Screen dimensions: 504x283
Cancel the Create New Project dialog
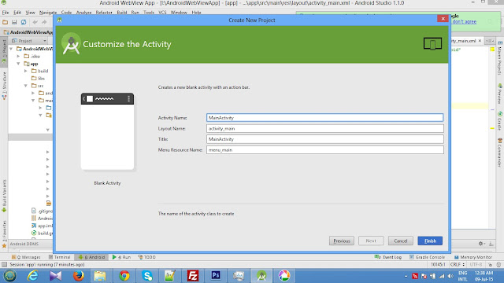401,241
